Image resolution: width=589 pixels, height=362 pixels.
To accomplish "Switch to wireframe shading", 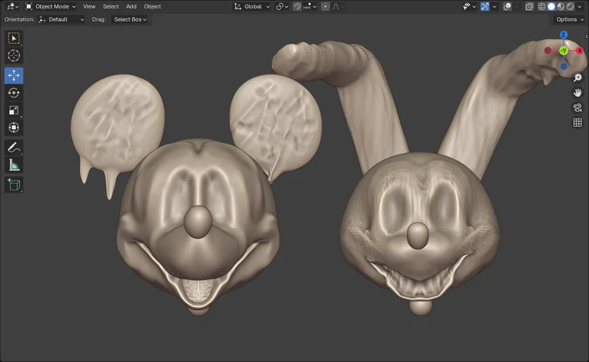I will click(x=542, y=7).
